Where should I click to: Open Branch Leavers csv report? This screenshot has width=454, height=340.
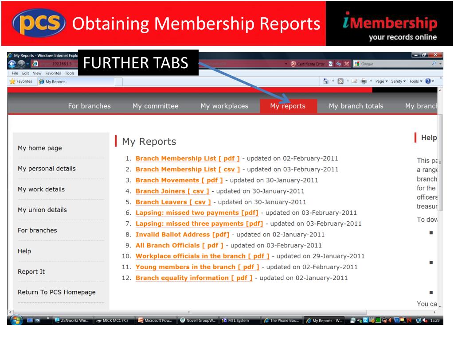[173, 202]
